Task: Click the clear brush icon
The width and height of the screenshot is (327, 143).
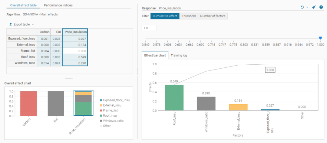Action: click(x=314, y=7)
